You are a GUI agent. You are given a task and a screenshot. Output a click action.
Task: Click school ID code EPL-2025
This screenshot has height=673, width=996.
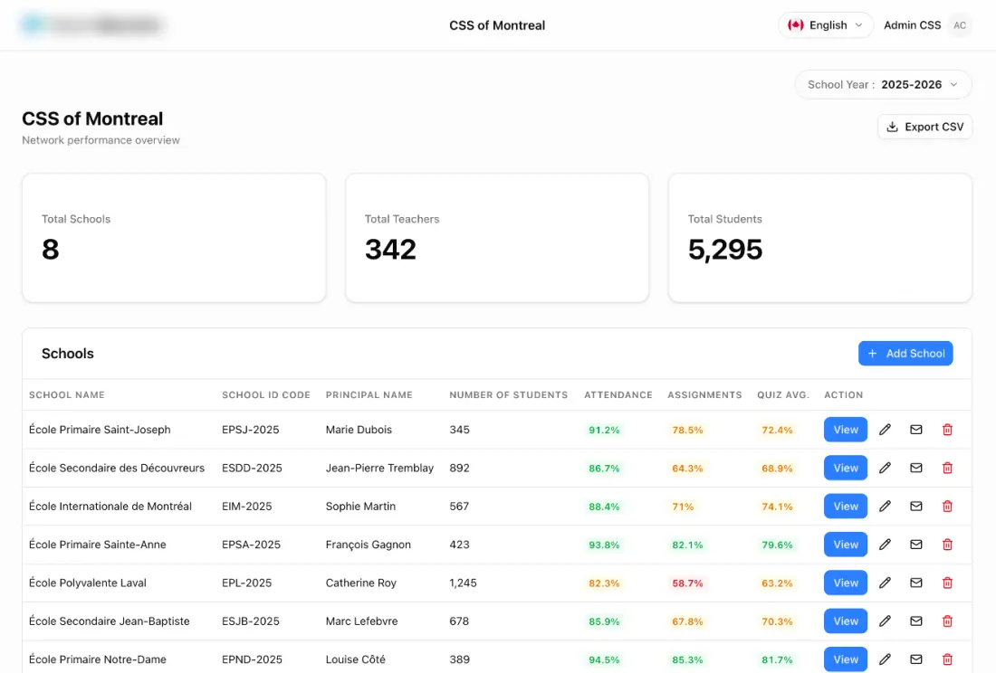coord(246,583)
